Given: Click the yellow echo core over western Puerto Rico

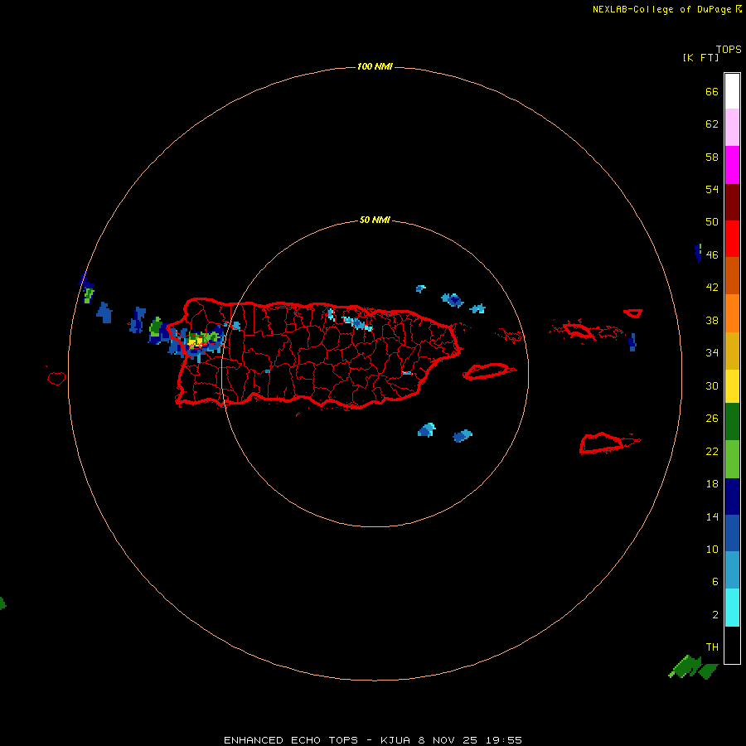Looking at the screenshot, I should 195,342.
